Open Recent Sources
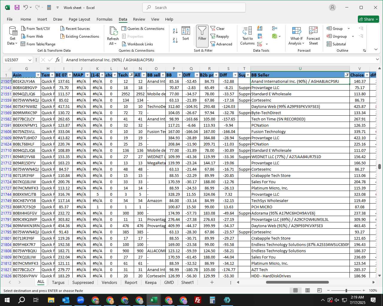 [75, 29]
